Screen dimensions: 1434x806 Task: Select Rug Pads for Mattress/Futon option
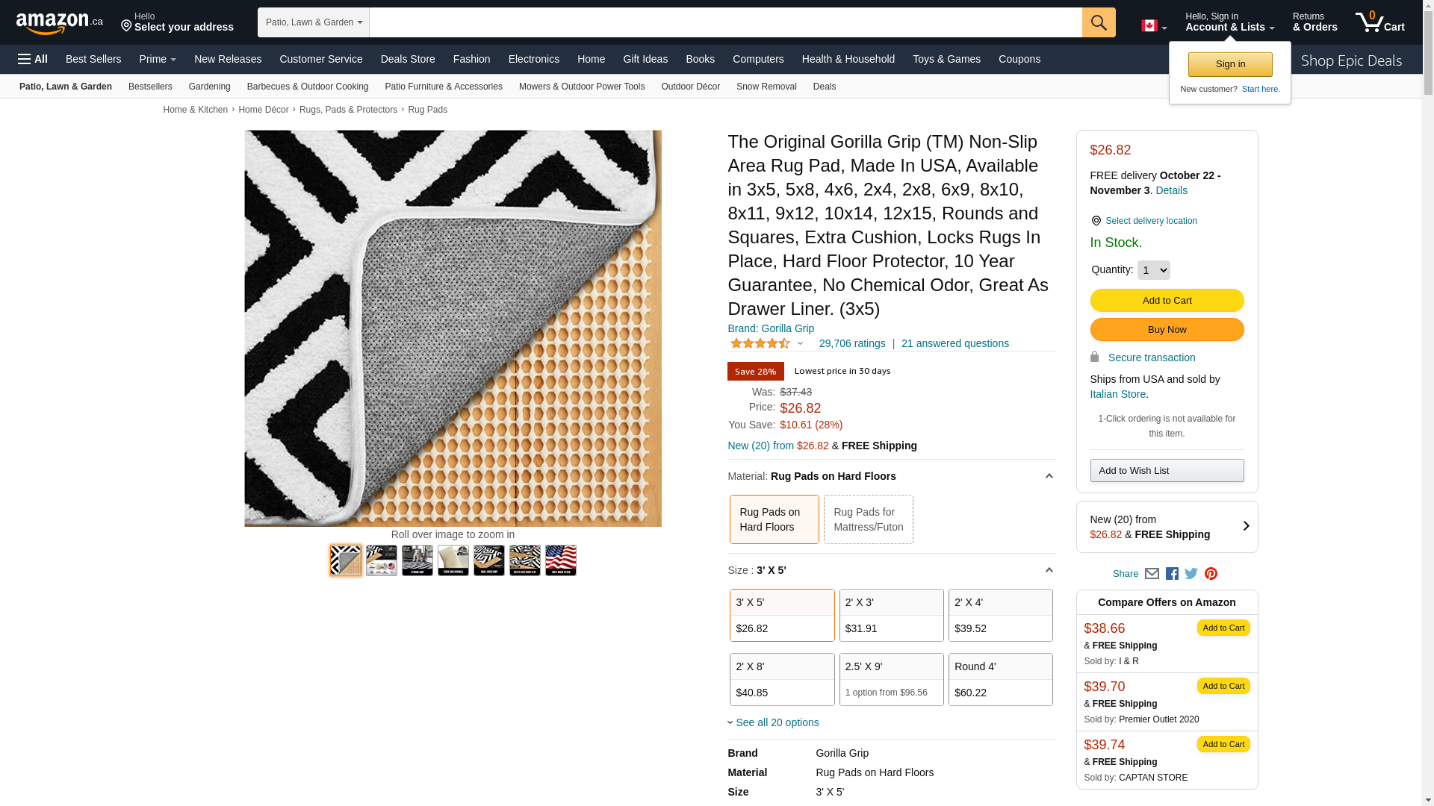point(868,519)
